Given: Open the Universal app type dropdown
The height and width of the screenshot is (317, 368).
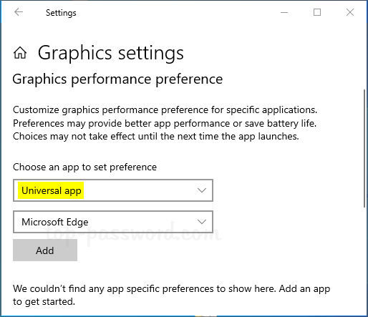Looking at the screenshot, I should [113, 190].
